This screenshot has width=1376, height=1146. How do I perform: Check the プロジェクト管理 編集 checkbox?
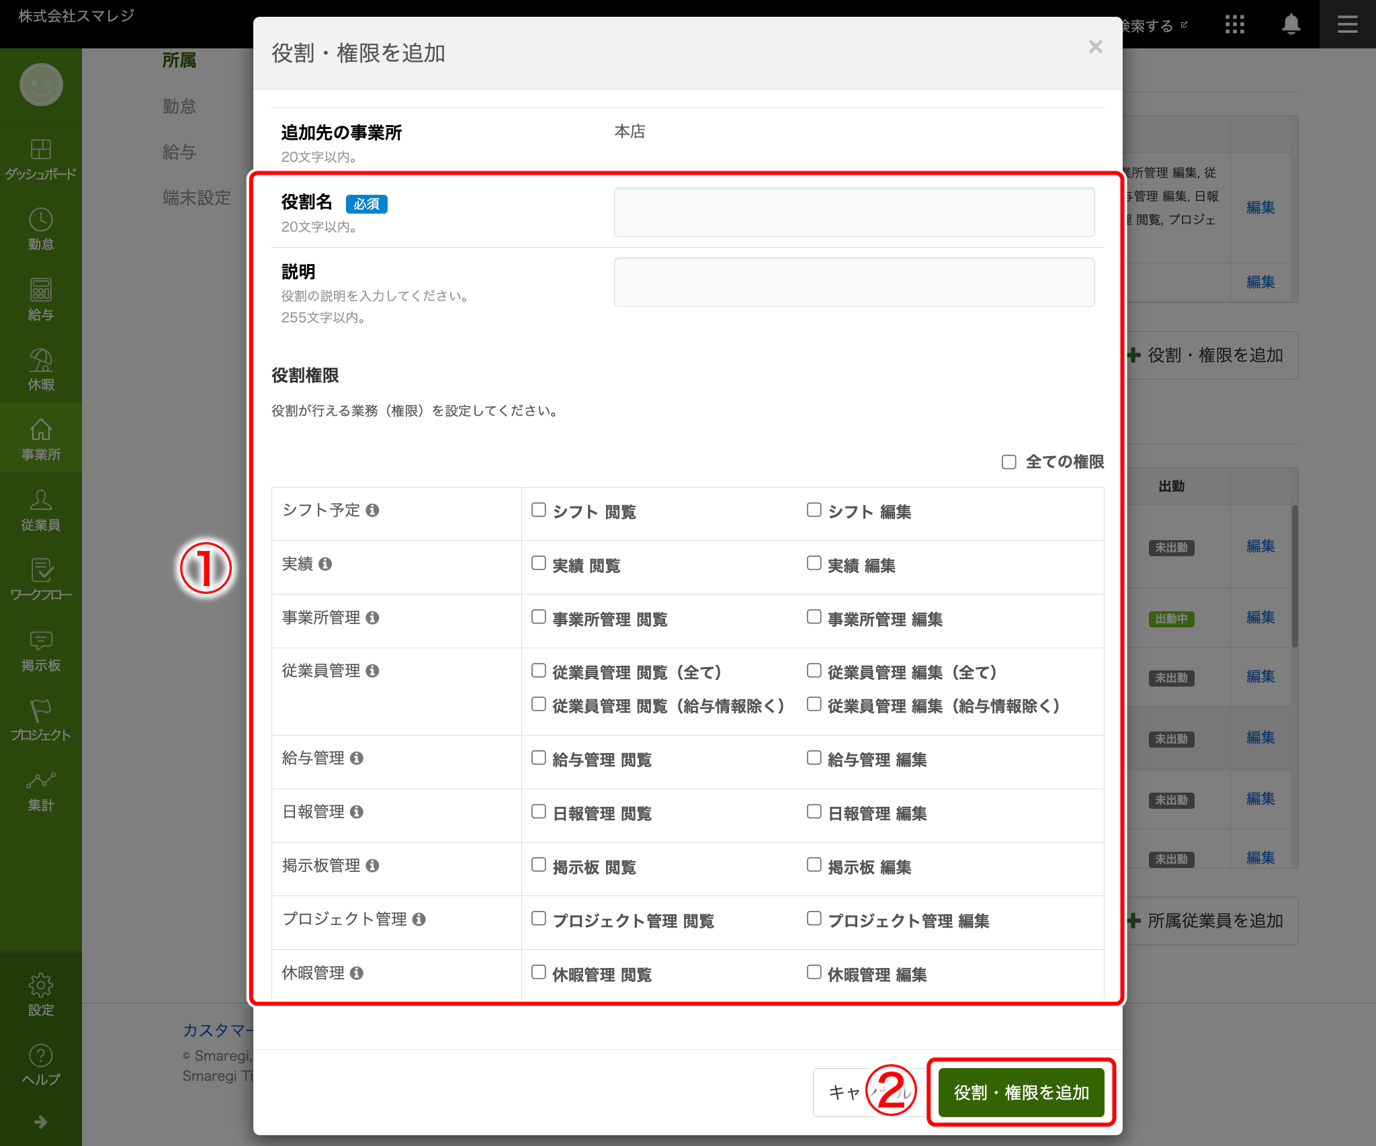click(814, 918)
